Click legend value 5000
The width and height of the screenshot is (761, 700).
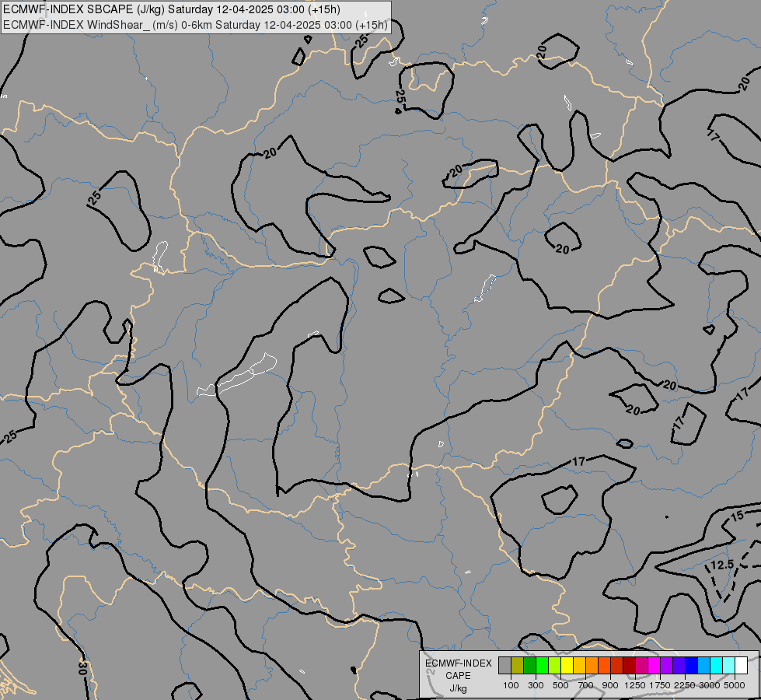coord(735,685)
